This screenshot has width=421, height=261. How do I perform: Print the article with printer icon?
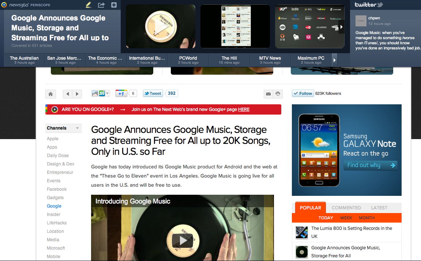278,94
